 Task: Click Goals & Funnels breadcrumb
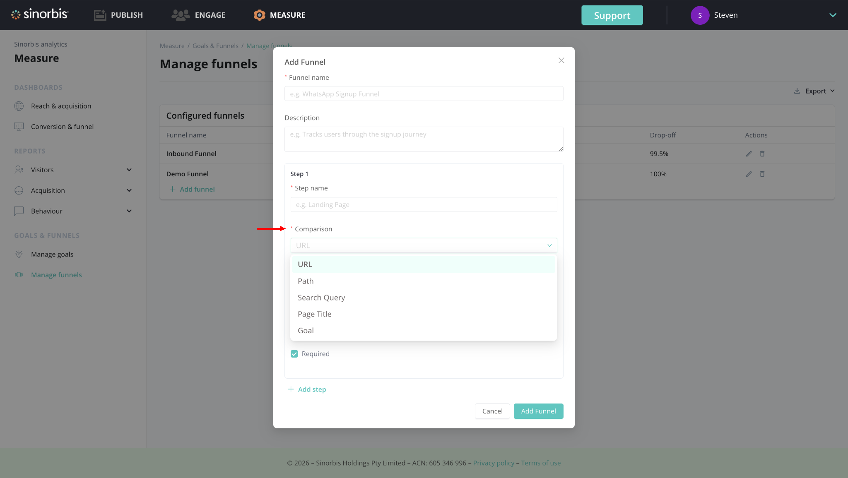[215, 46]
